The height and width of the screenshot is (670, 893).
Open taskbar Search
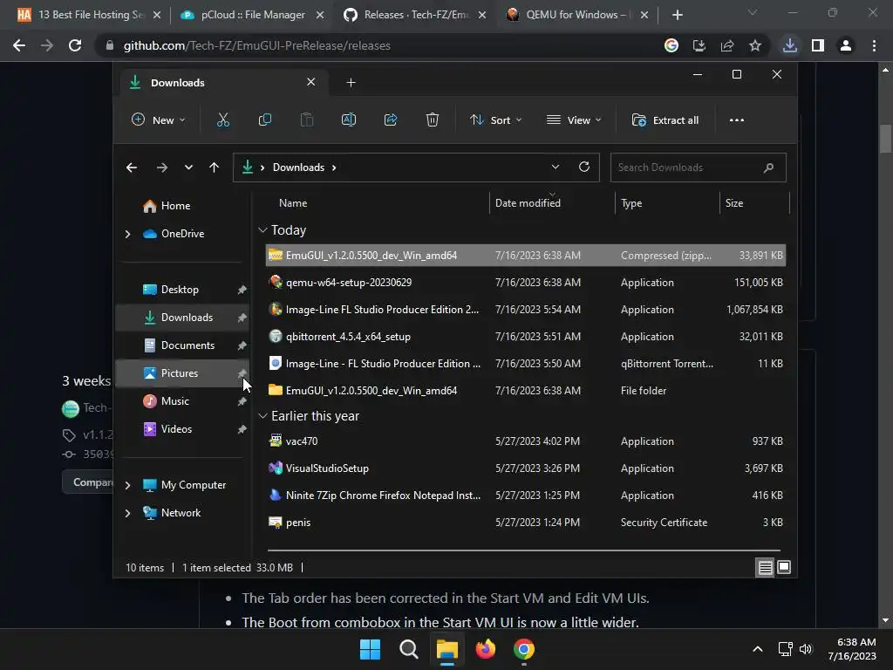408,649
